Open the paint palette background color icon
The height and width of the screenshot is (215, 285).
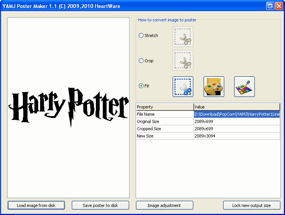(214, 87)
